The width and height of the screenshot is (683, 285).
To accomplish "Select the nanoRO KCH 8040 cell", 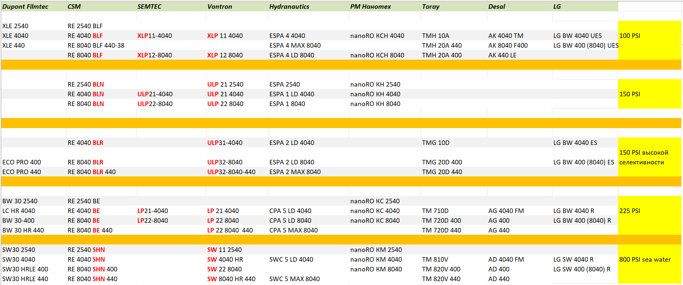I will [377, 55].
